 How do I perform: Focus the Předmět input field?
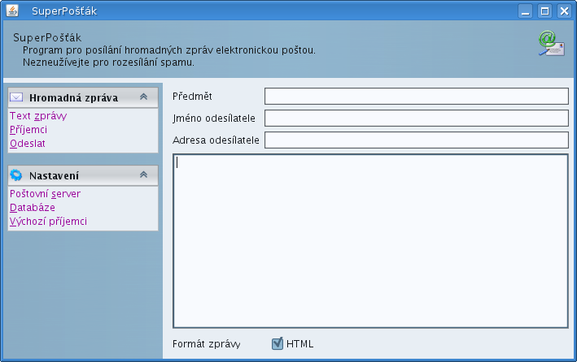pos(417,97)
